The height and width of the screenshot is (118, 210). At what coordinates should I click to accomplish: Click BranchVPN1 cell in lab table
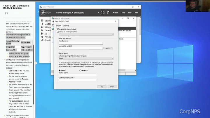point(11,50)
